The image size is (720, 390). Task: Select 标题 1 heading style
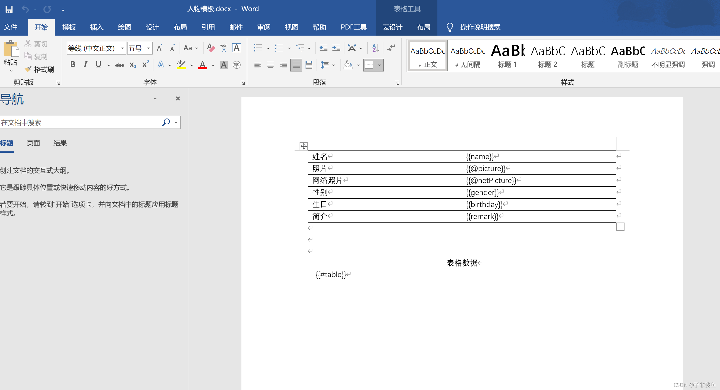point(508,56)
